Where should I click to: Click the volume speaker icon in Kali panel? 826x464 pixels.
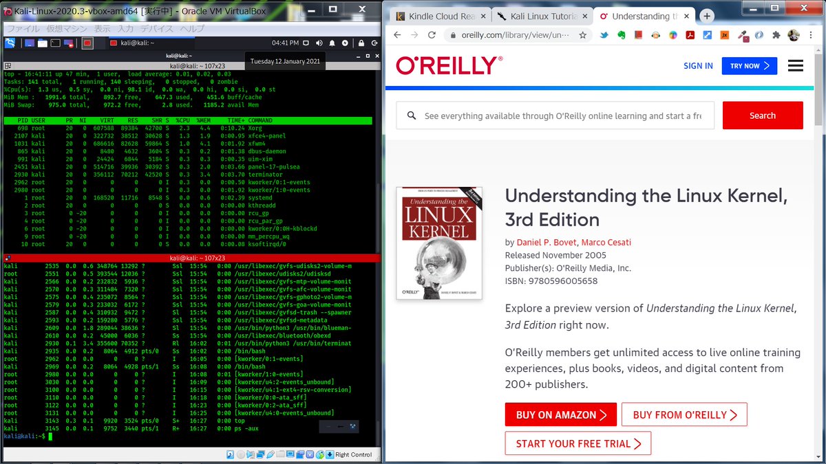click(319, 43)
